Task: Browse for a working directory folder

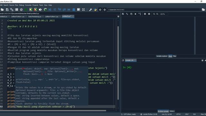Action: (203, 10)
